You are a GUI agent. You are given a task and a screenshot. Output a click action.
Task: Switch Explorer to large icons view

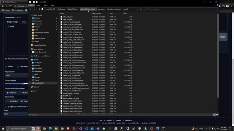tap(217, 115)
